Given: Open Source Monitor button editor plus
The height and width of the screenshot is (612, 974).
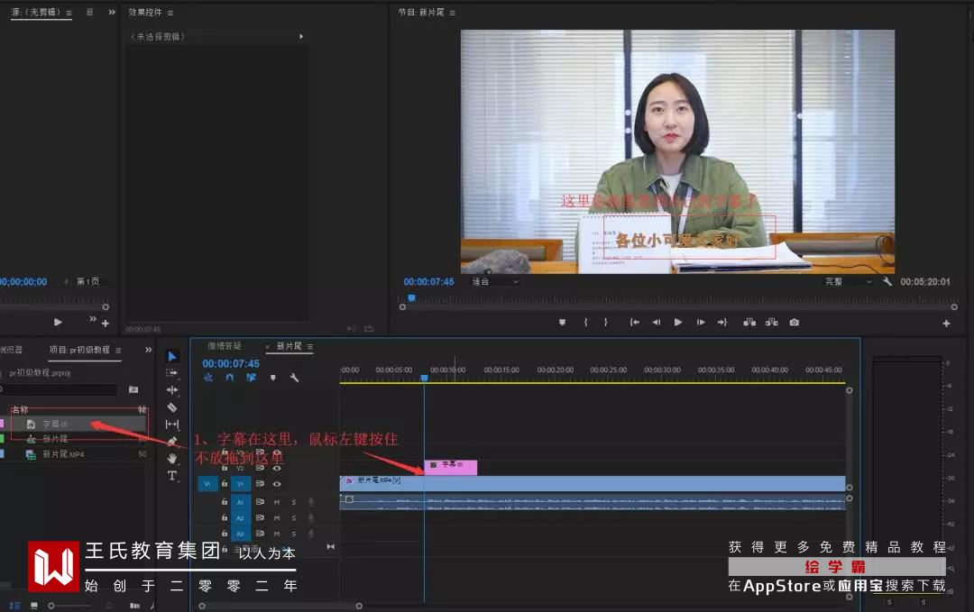Looking at the screenshot, I should (106, 324).
